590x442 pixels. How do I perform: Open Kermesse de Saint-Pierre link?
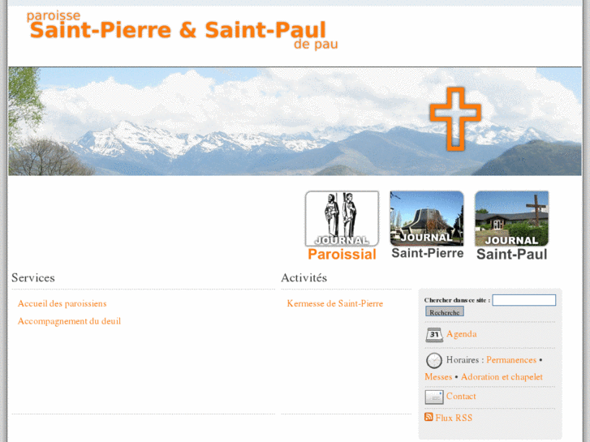(335, 303)
